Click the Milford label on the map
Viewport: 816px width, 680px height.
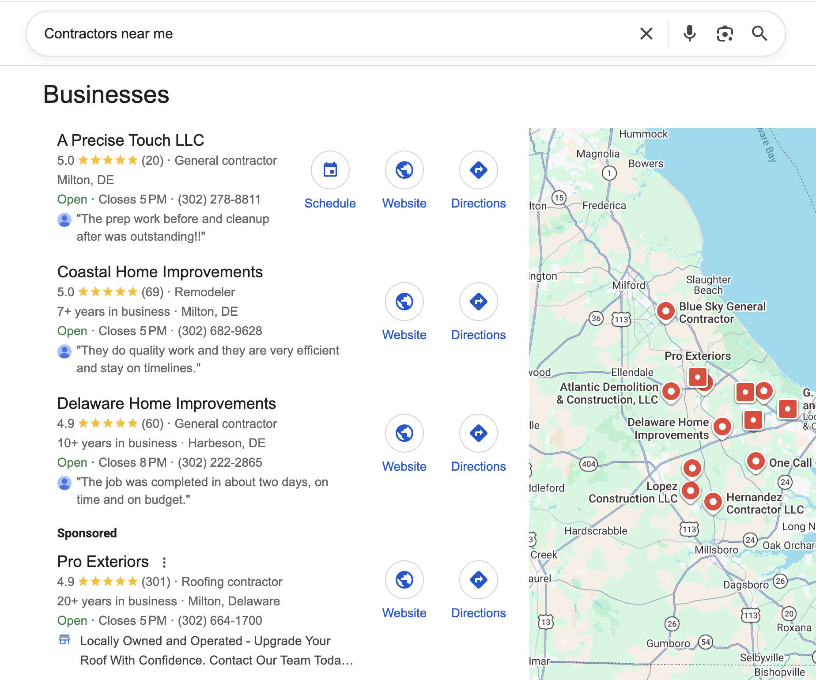point(628,285)
